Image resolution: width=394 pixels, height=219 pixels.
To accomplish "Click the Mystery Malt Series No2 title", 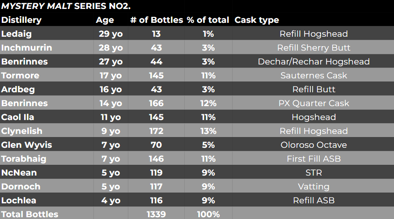I will (x=66, y=6).
